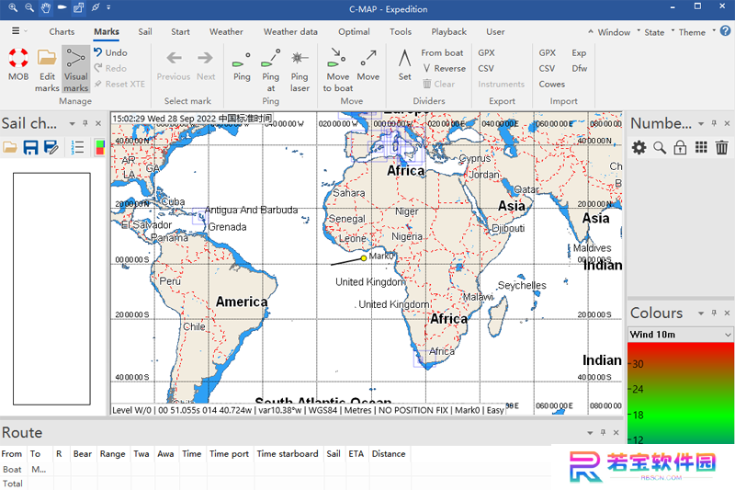This screenshot has width=735, height=490.
Task: Click Set dividers icon
Action: coord(404,58)
